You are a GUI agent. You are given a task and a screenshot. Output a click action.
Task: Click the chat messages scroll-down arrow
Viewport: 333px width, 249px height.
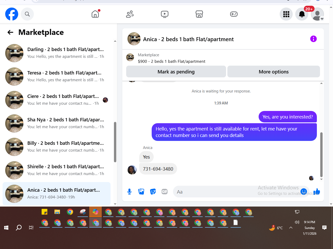(321, 179)
